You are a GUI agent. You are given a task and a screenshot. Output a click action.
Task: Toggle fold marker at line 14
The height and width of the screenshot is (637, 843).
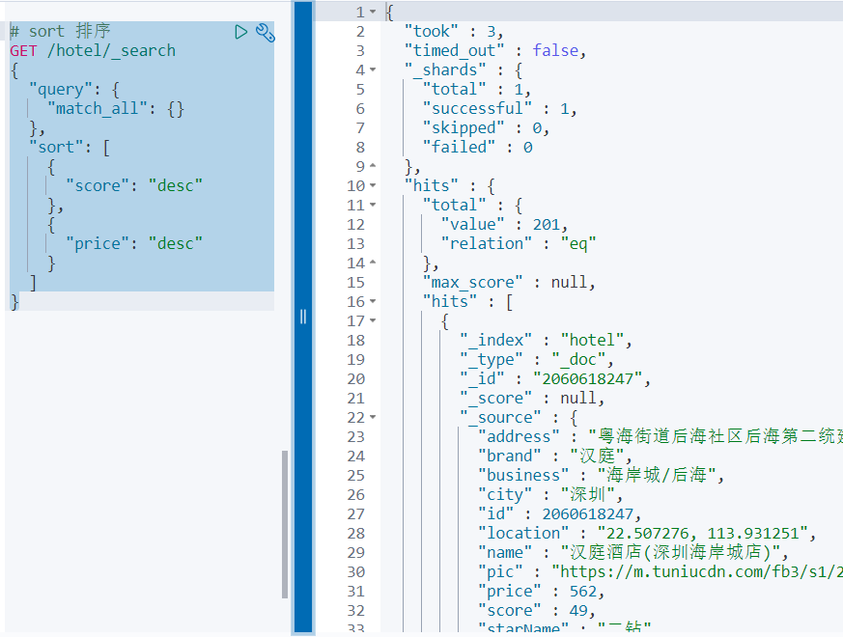(373, 263)
